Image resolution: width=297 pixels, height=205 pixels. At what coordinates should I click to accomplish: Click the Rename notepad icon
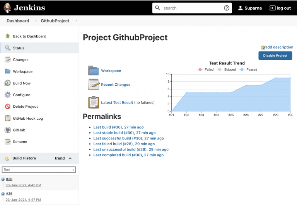click(7, 142)
